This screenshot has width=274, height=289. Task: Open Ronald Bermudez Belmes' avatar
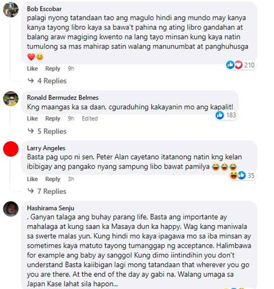(11, 99)
